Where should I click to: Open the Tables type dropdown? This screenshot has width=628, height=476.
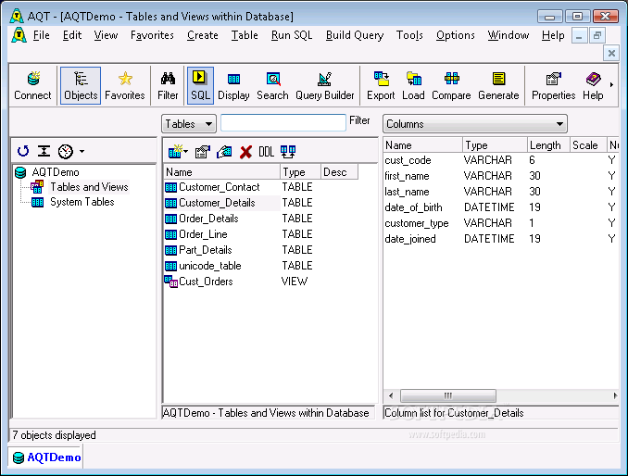tap(189, 124)
